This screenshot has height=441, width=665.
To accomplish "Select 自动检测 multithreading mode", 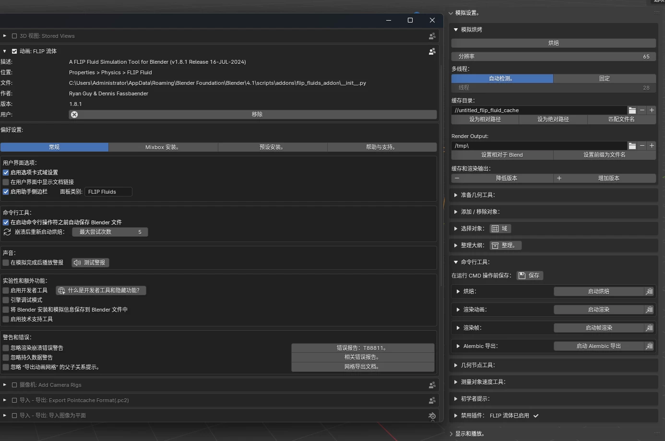I will pos(502,79).
